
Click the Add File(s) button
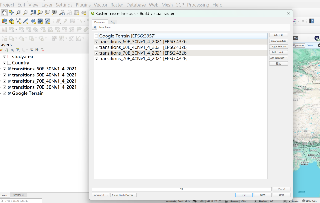pos(278,52)
